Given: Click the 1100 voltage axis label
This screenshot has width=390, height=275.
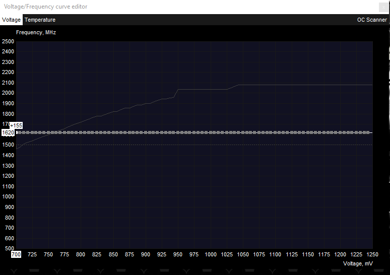Looking at the screenshot, I should [x=275, y=254].
